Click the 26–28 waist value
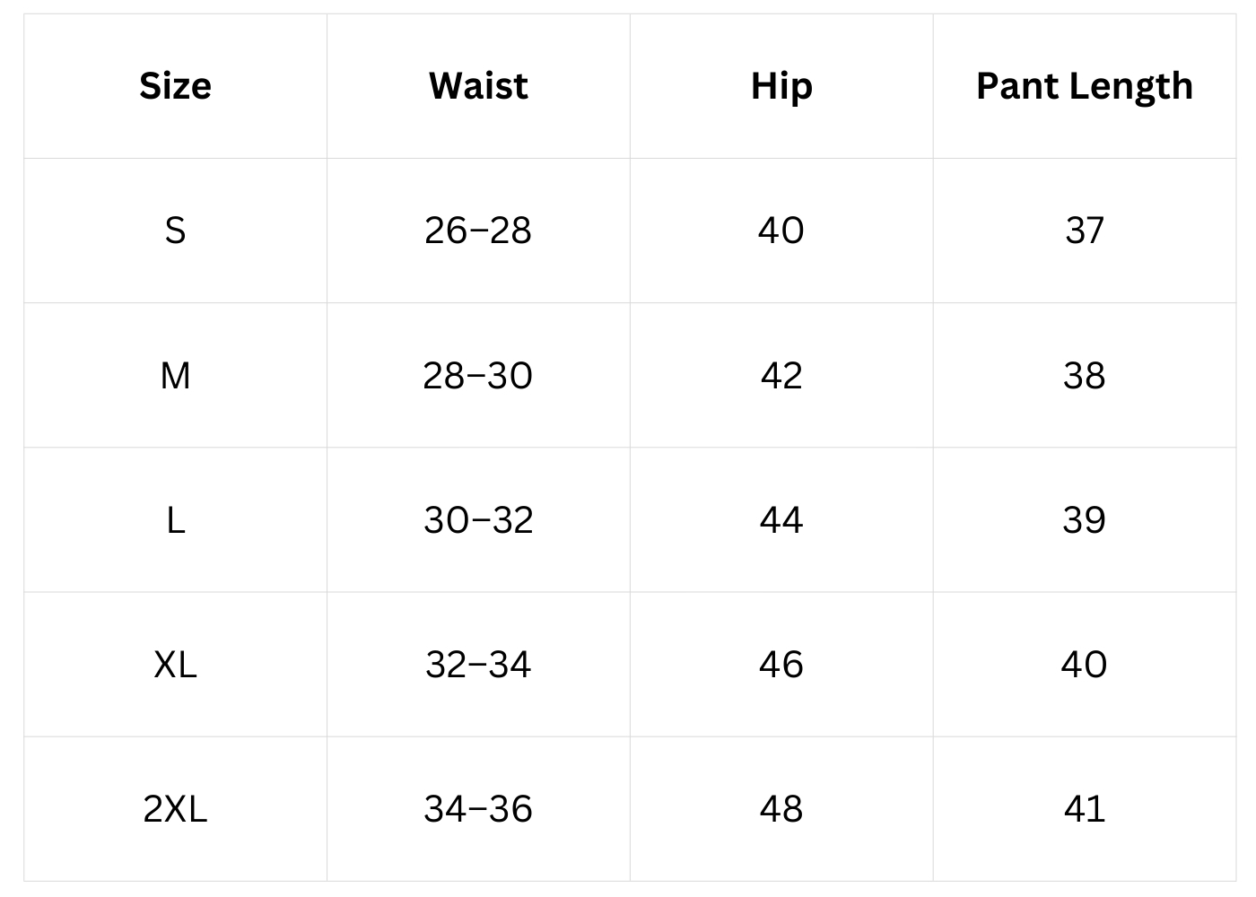The image size is (1256, 897). click(478, 231)
